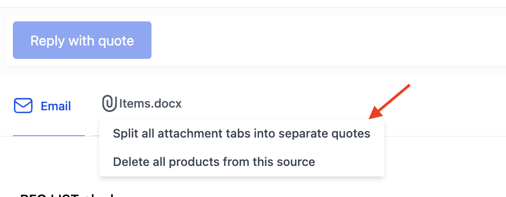The width and height of the screenshot is (506, 197).
Task: Choose Split all attachment tabs into separate quotes
Action: click(241, 133)
